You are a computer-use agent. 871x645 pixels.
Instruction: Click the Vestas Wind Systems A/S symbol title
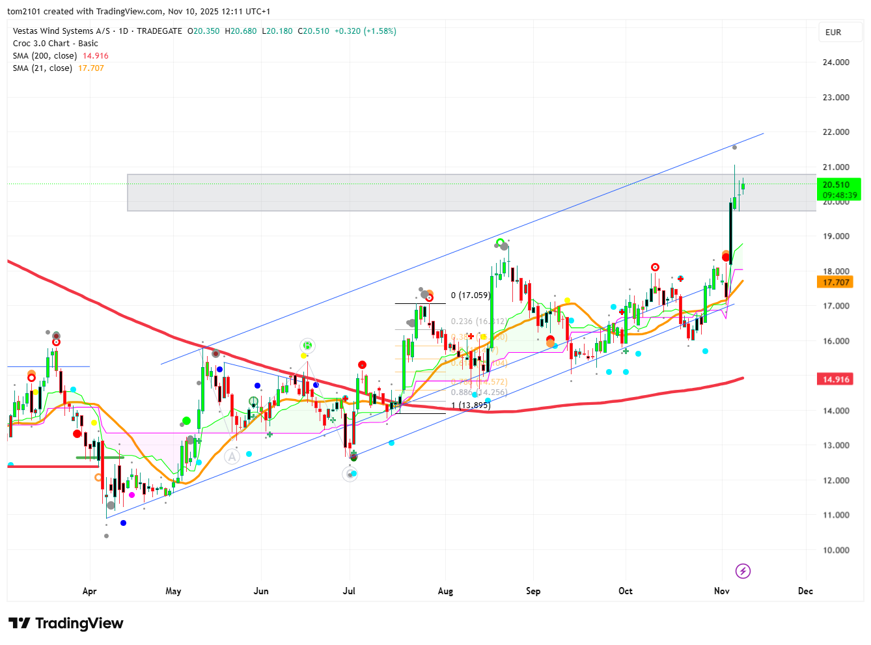[61, 31]
